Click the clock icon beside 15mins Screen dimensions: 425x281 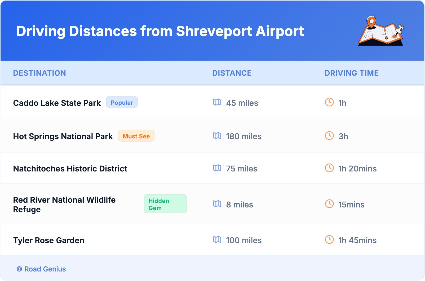pos(329,204)
